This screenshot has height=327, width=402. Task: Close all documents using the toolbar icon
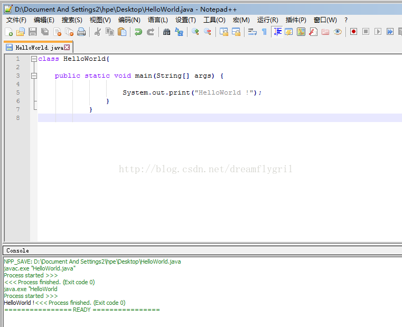(69, 32)
